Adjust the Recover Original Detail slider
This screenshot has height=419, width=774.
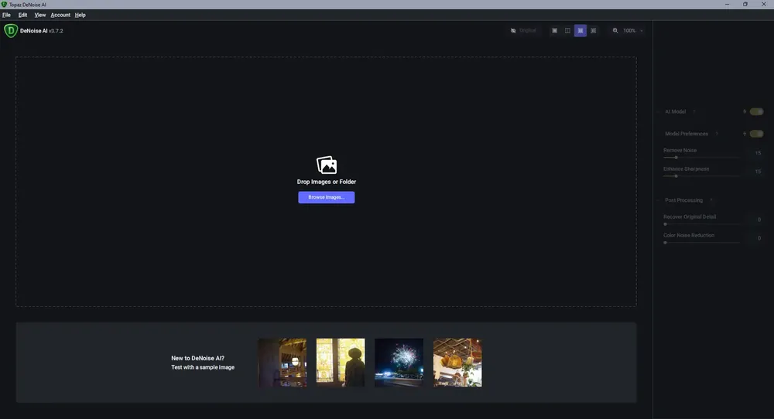(x=701, y=223)
